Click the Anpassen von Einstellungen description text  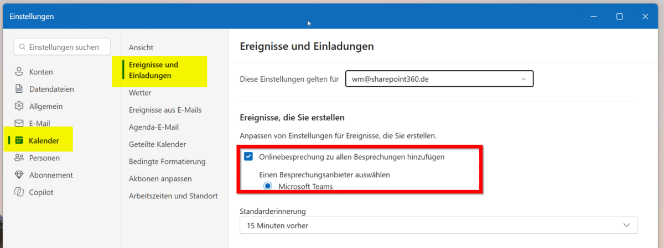tap(338, 135)
